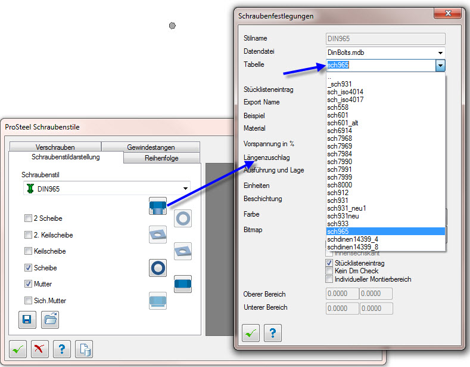Save bolt style with floppy disk icon
Image resolution: width=470 pixels, height=367 pixels.
[x=27, y=319]
